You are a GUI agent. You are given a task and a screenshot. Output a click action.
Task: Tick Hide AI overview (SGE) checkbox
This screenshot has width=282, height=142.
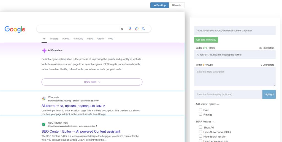point(200,131)
